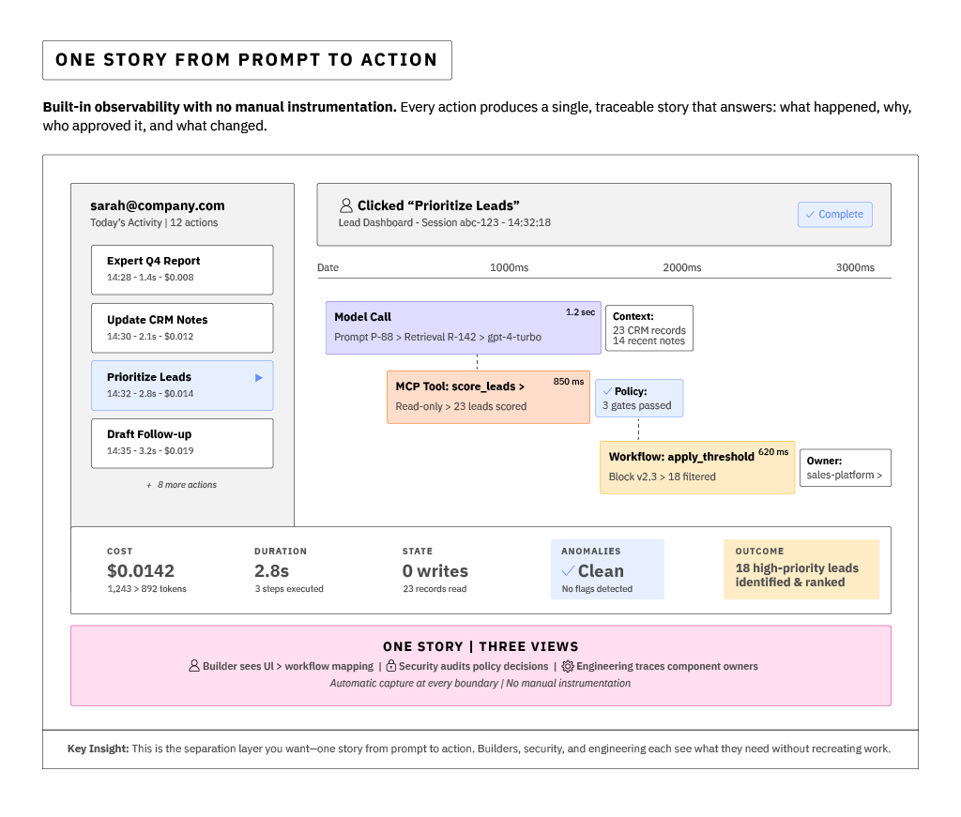The image size is (961, 817).
Task: Click the checkmark on the Policy gates box
Action: coord(609,390)
